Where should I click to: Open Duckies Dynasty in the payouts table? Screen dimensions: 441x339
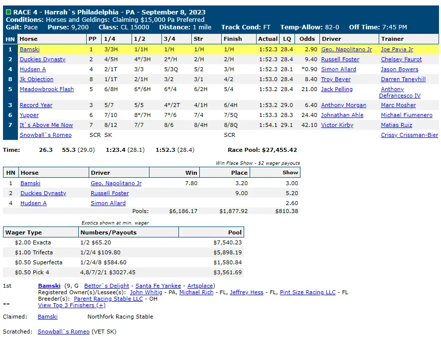[43, 193]
